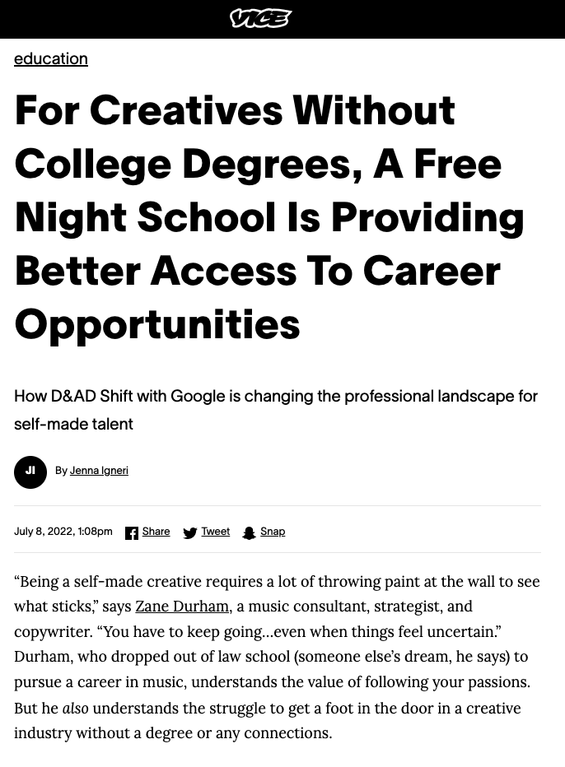
Task: Open Jenna Igneri's author page link
Action: [x=99, y=471]
